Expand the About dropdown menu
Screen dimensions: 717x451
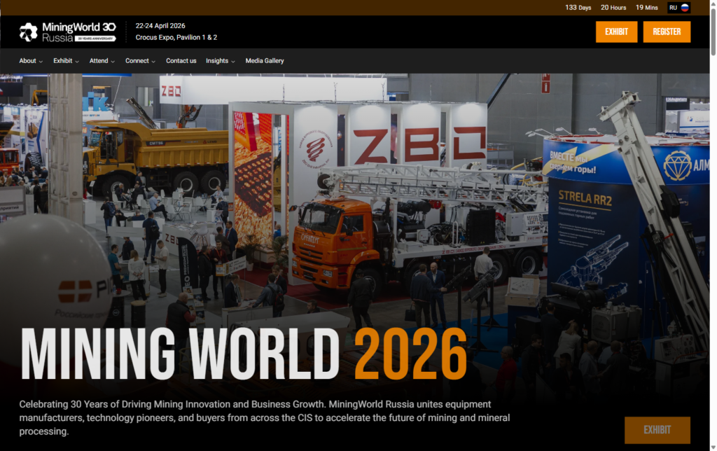click(x=31, y=61)
